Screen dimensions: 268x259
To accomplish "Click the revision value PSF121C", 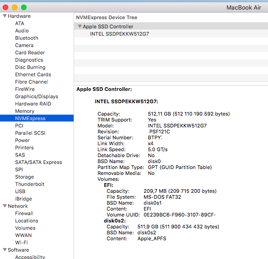I will [160, 132].
